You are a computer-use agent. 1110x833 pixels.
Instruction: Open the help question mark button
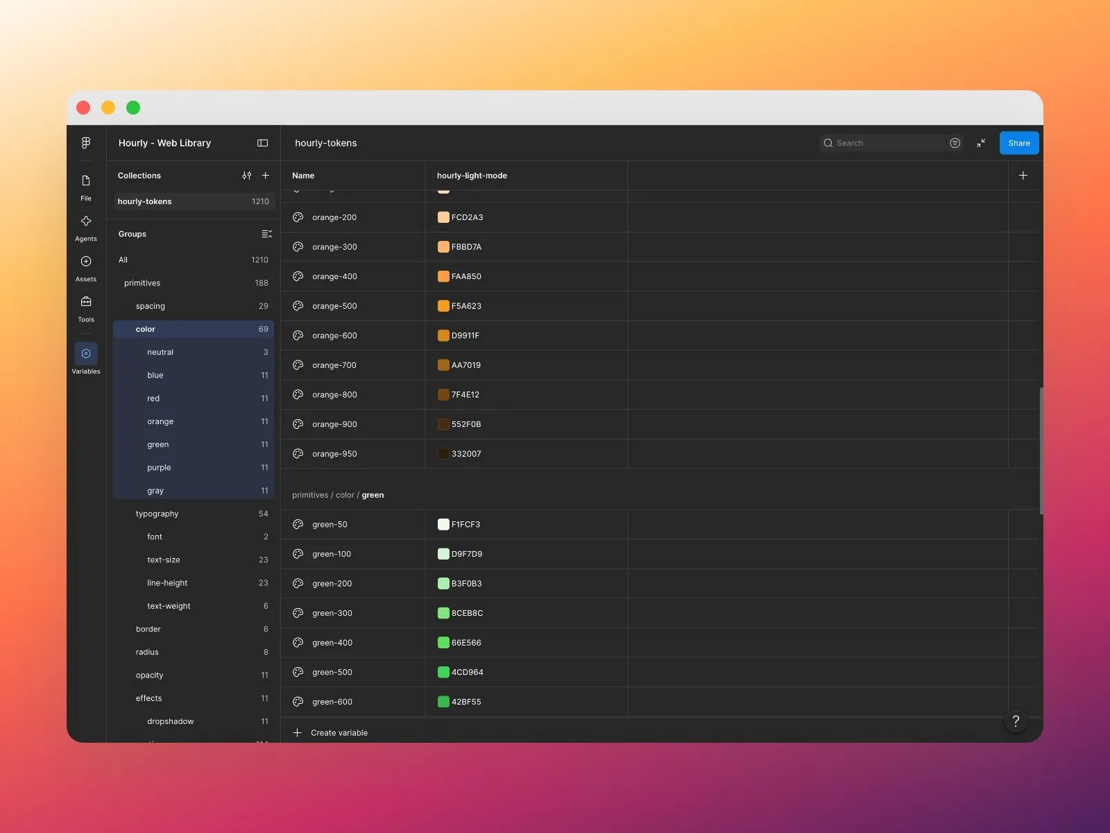click(1016, 721)
